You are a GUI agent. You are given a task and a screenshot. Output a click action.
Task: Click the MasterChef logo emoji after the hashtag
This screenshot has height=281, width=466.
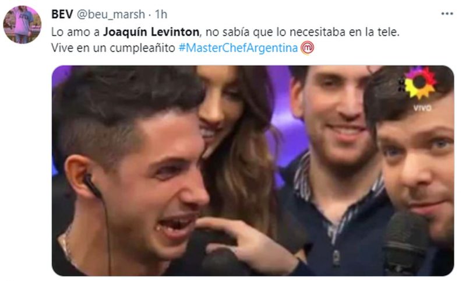308,48
